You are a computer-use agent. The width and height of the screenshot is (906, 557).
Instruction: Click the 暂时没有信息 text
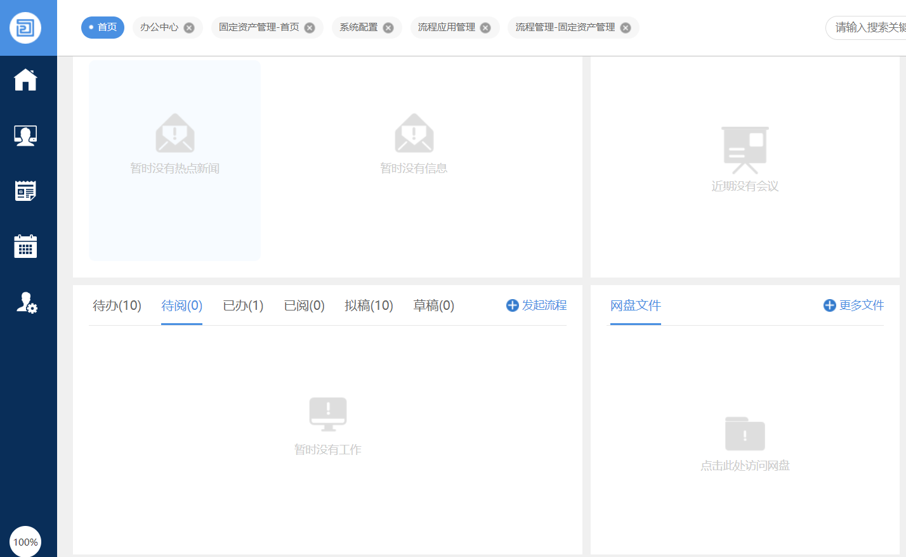click(x=414, y=169)
